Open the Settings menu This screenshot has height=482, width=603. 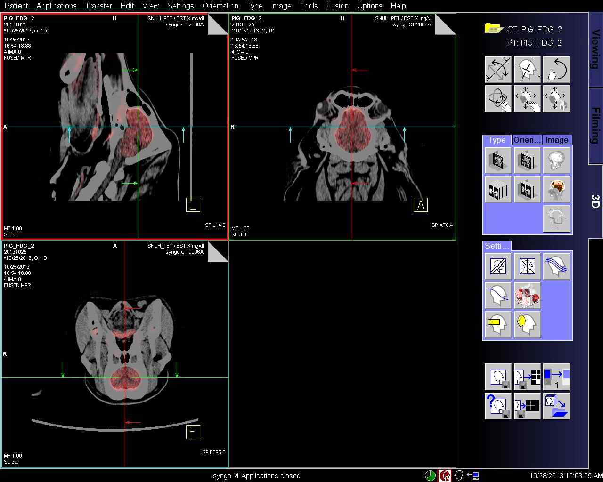[180, 6]
